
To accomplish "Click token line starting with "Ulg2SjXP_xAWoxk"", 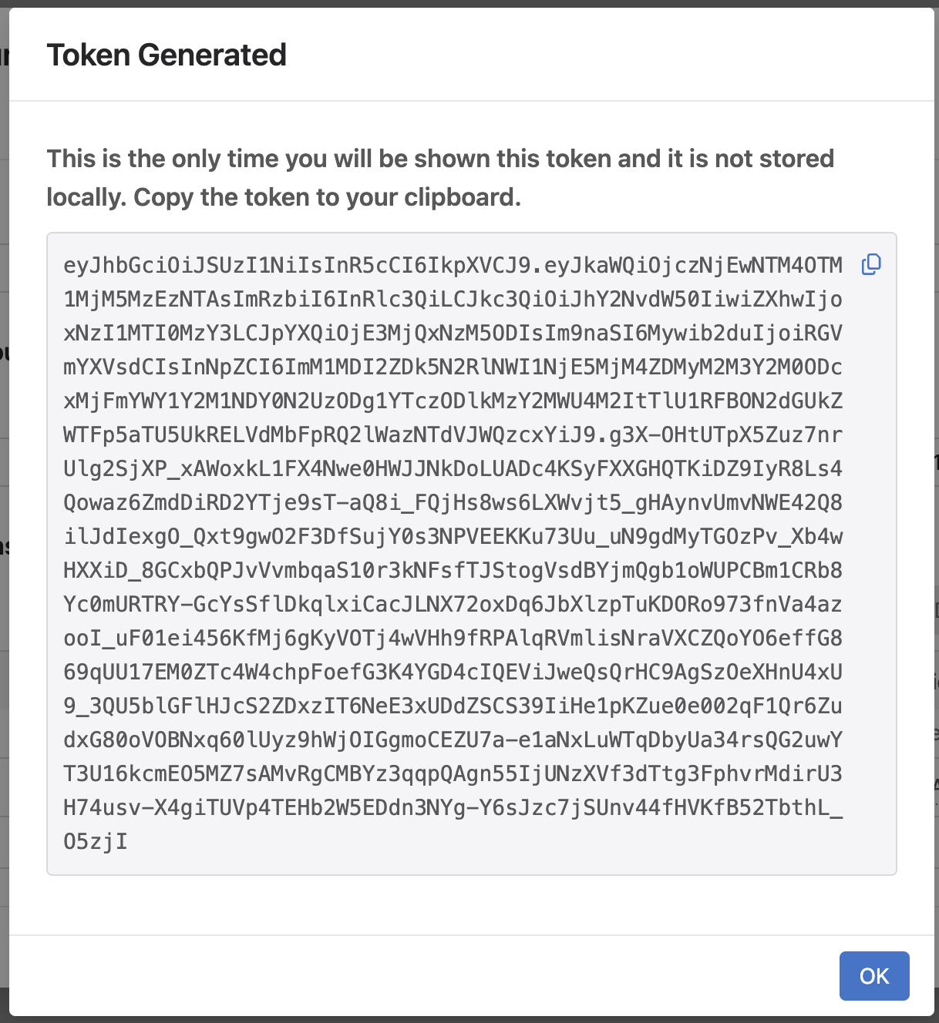I will (453, 469).
